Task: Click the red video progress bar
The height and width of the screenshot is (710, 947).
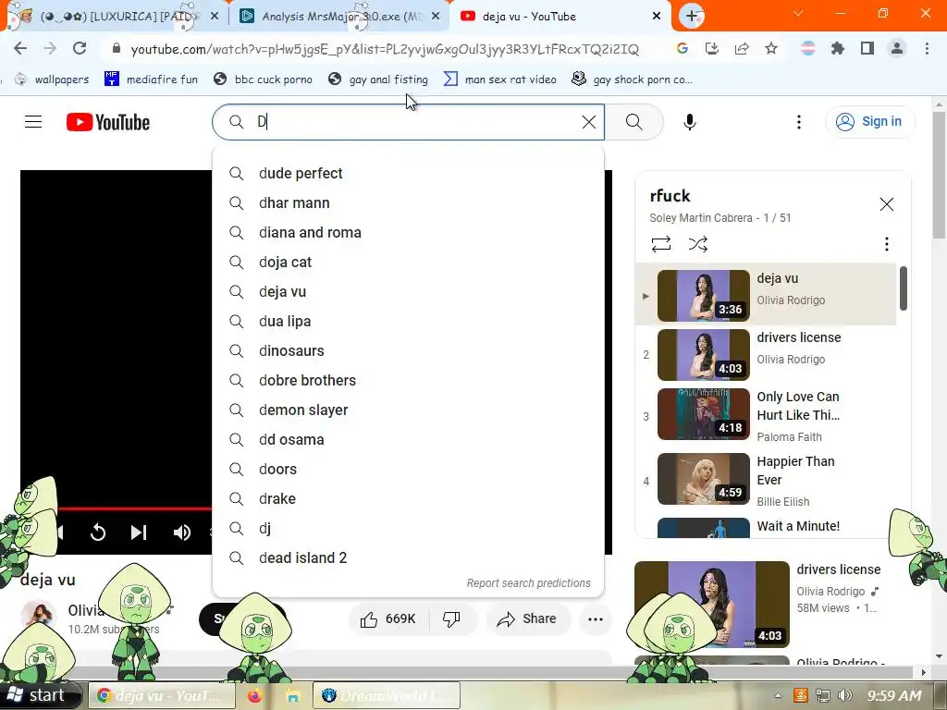Action: tap(135, 509)
